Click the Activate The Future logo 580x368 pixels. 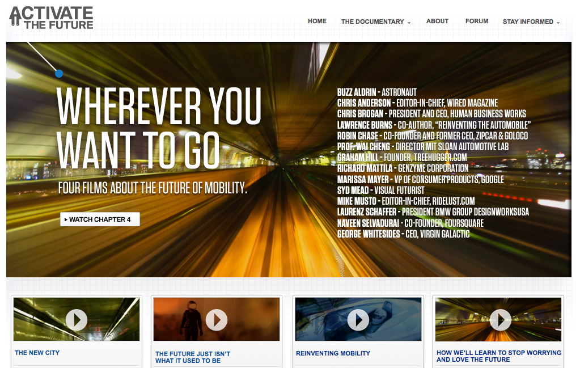tap(52, 18)
